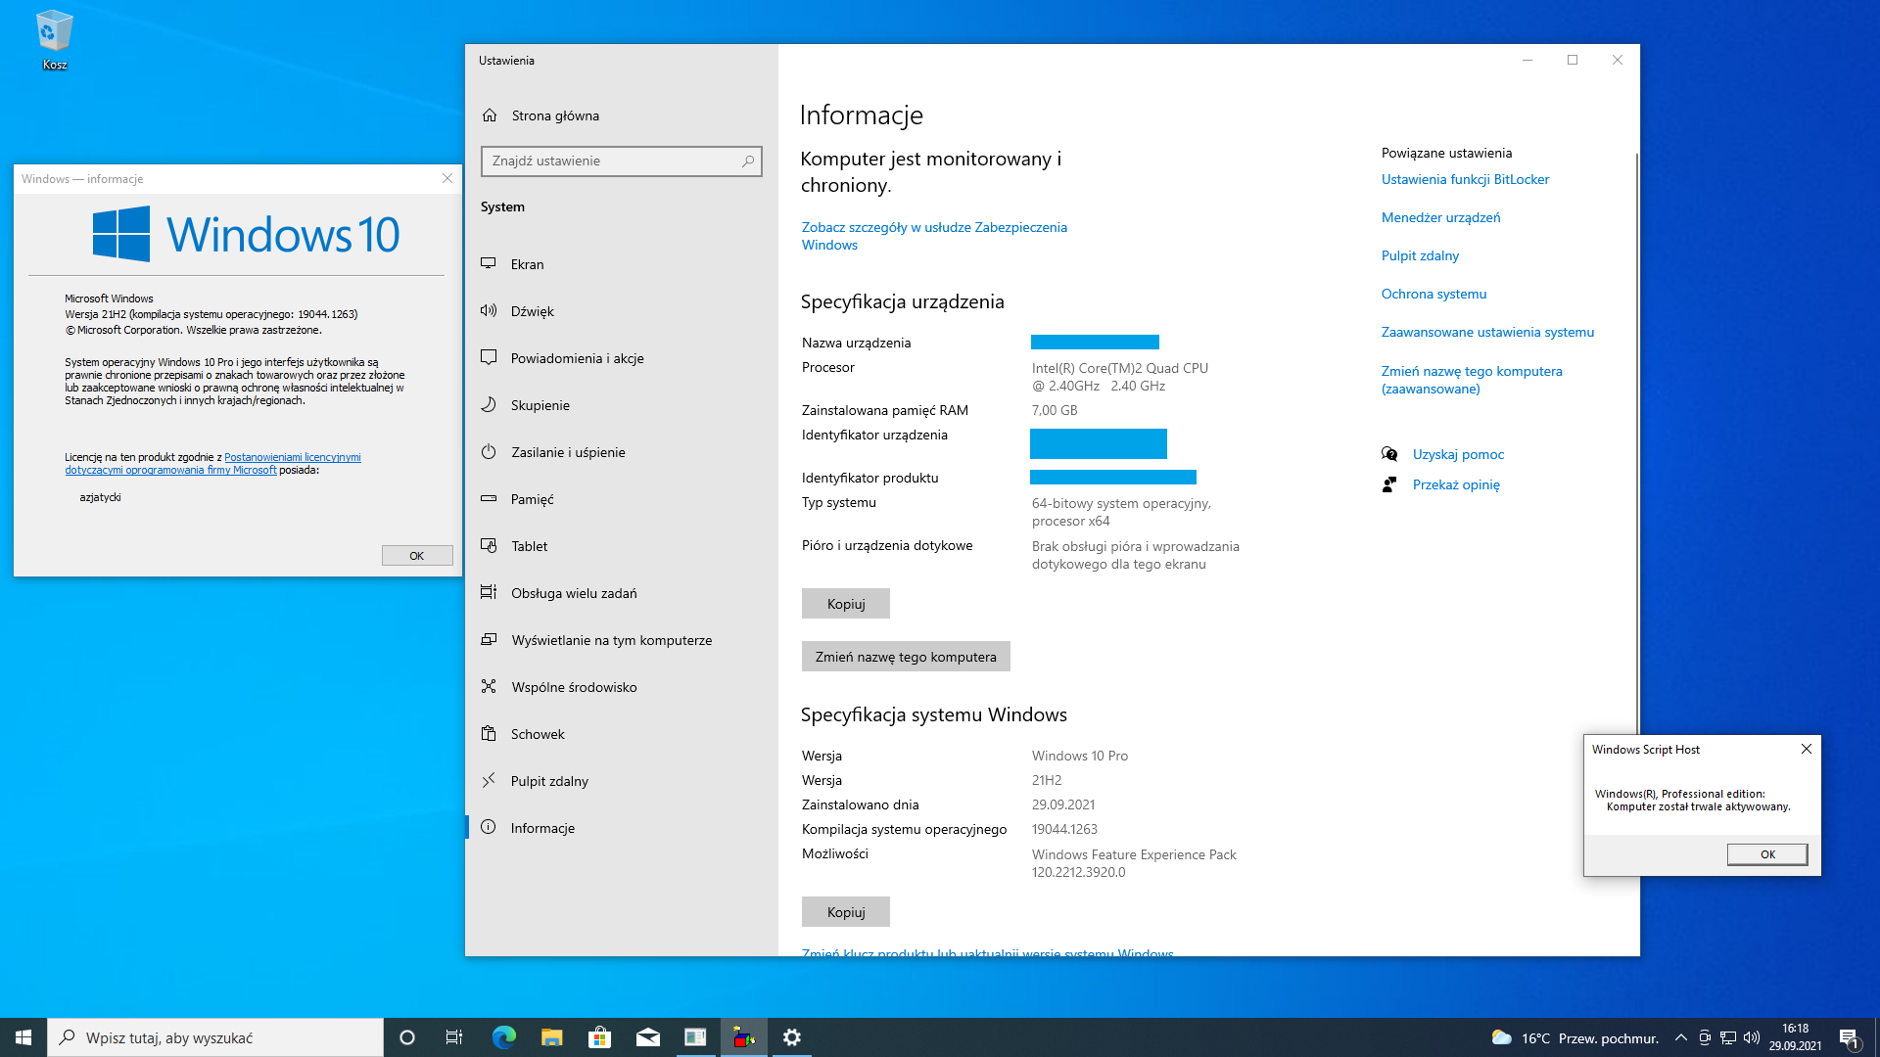The height and width of the screenshot is (1057, 1880).
Task: Click the Przekaż opinię feedback icon
Action: pyautogui.click(x=1389, y=484)
